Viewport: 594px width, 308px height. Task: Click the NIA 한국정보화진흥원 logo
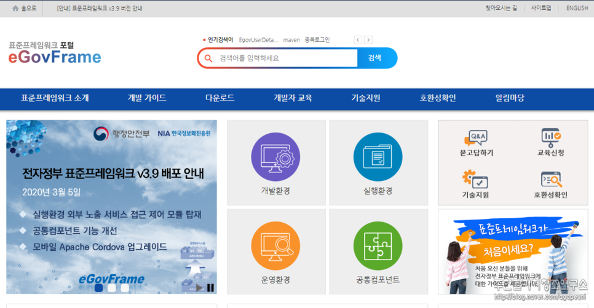(x=184, y=133)
